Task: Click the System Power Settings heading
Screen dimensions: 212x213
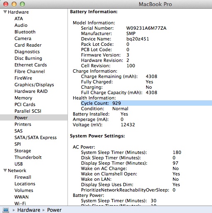Action: (97, 136)
